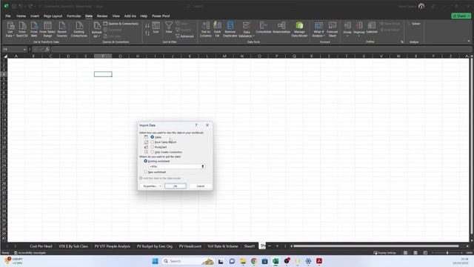This screenshot has width=474, height=267.
Task: Open the Advanced filter option
Action: (x=184, y=36)
